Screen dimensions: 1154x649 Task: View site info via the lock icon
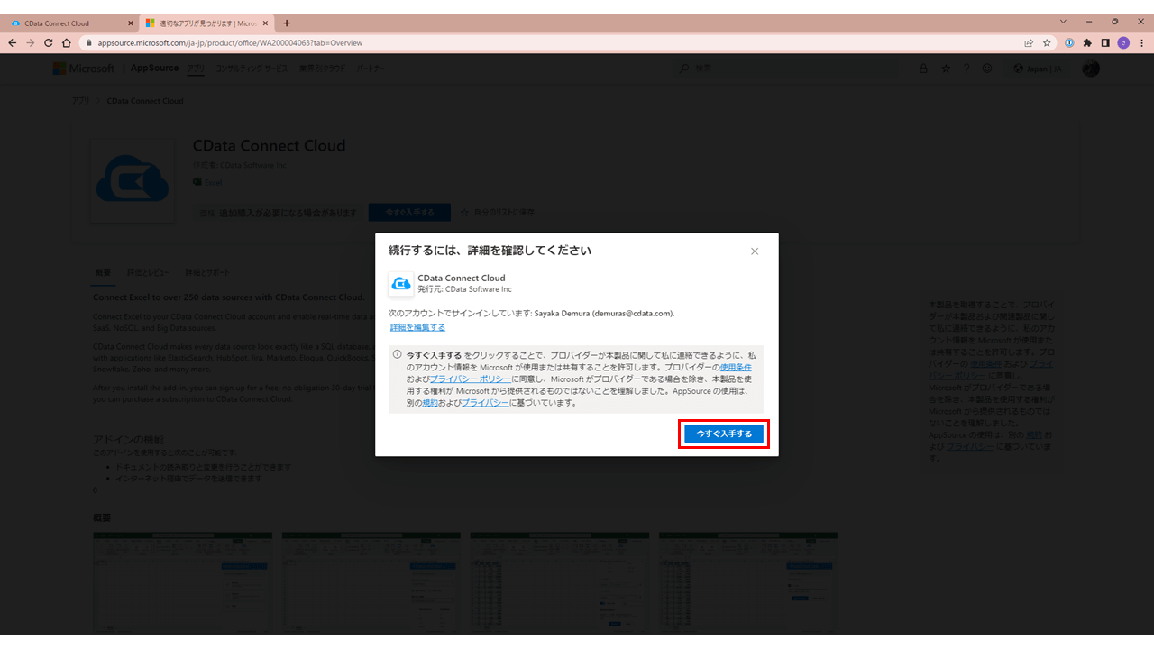point(89,42)
